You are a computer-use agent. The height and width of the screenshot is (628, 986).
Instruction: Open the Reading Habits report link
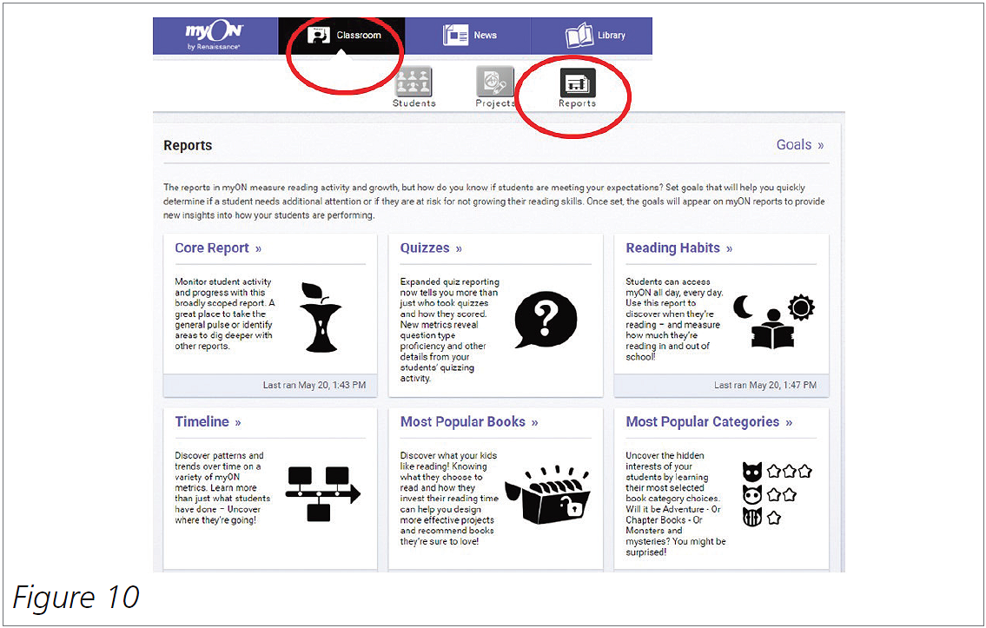679,248
